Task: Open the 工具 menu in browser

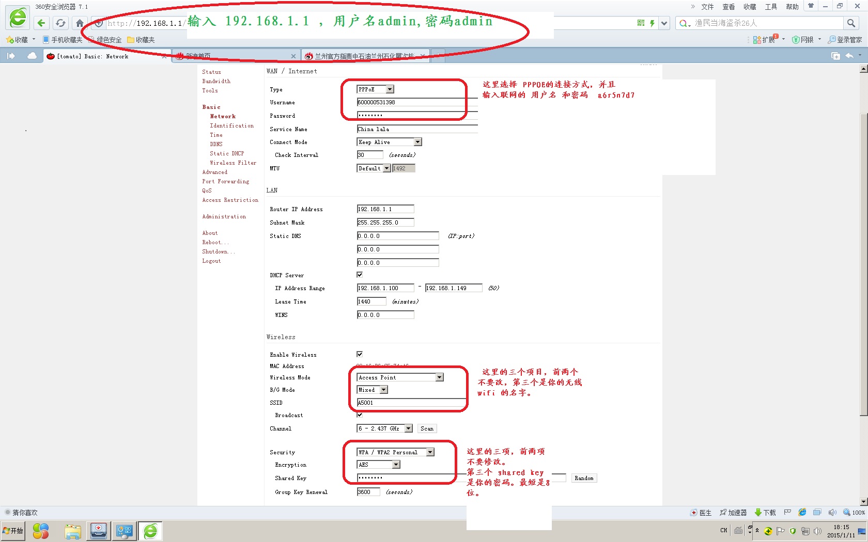Action: (x=771, y=7)
